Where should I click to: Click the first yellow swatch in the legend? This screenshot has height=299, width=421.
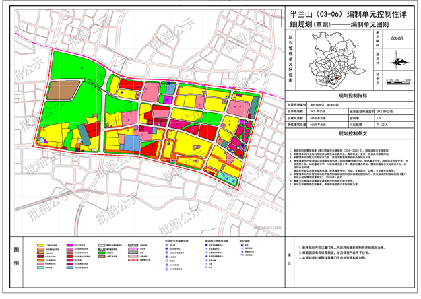click(x=42, y=245)
